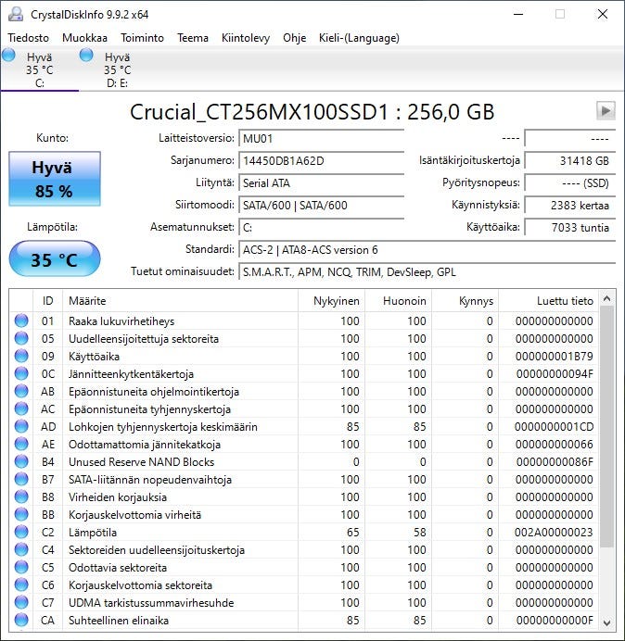Click the blue status icon for C: drive
This screenshot has width=625, height=641.
tap(8, 55)
